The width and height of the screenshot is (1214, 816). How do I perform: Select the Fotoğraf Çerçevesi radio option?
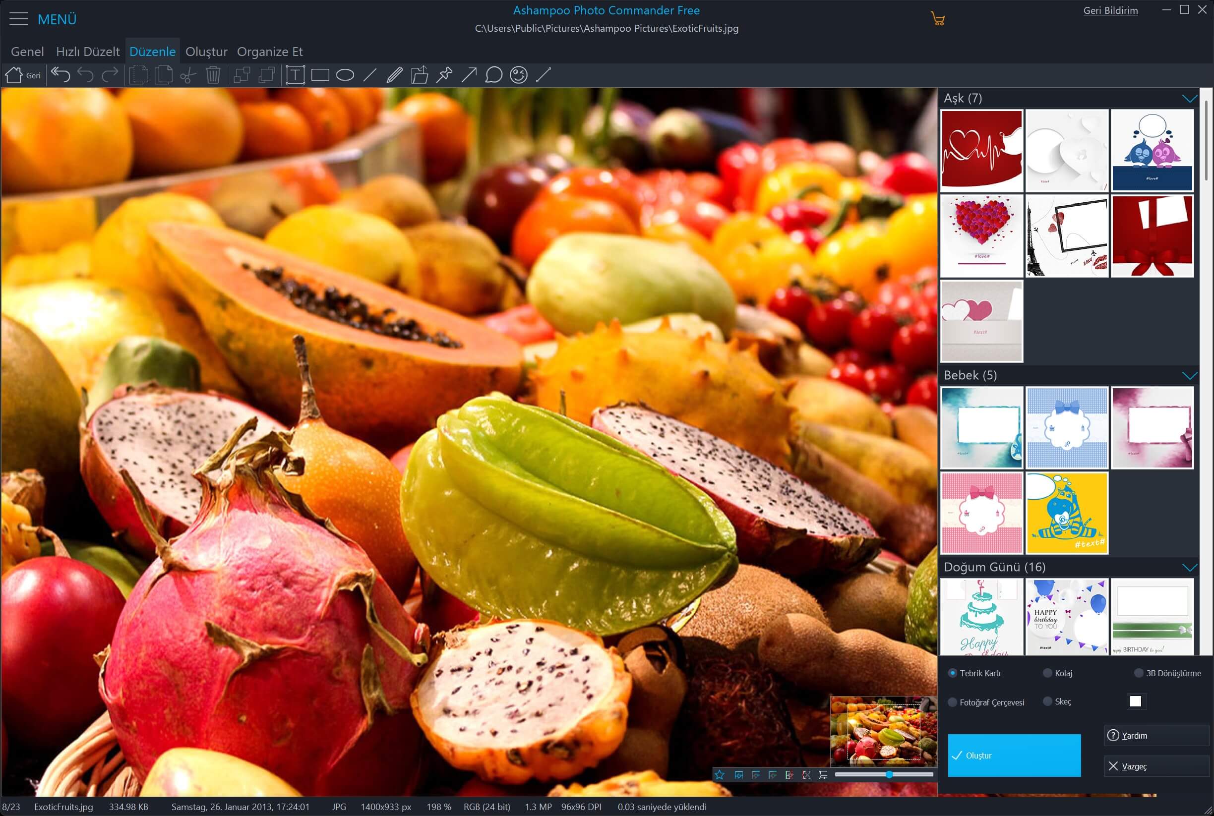pyautogui.click(x=952, y=702)
